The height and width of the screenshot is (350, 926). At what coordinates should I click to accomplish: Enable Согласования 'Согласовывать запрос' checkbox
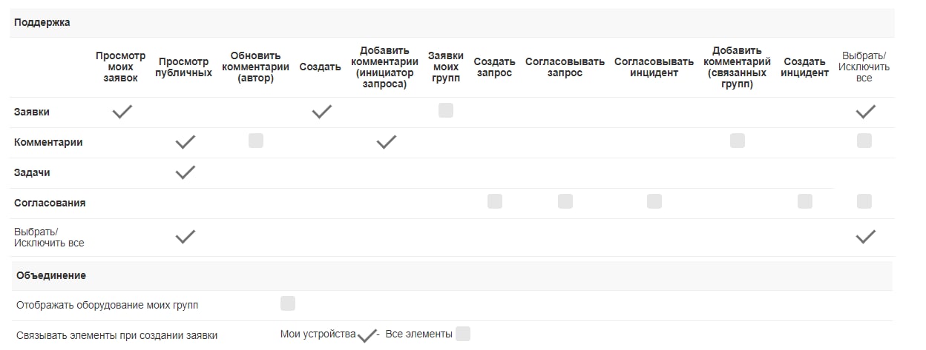(x=565, y=201)
